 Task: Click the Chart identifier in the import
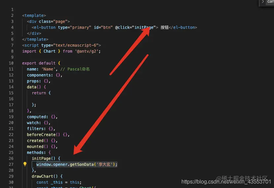(50, 51)
